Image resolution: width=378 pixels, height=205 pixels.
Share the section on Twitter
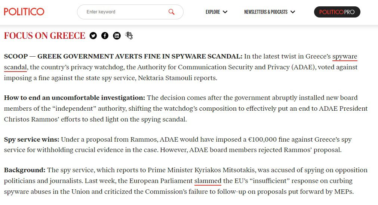pos(93,36)
